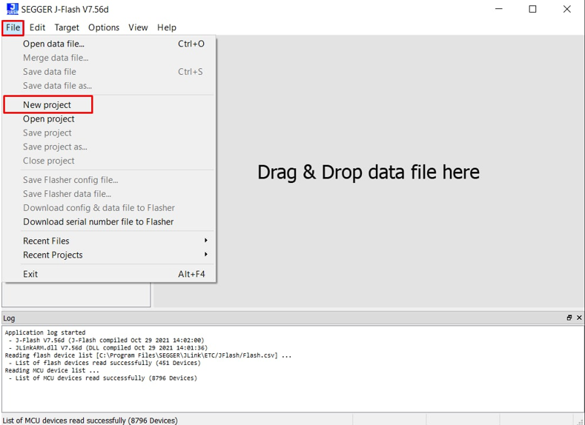Open the Help menu
The width and height of the screenshot is (585, 425).
167,27
